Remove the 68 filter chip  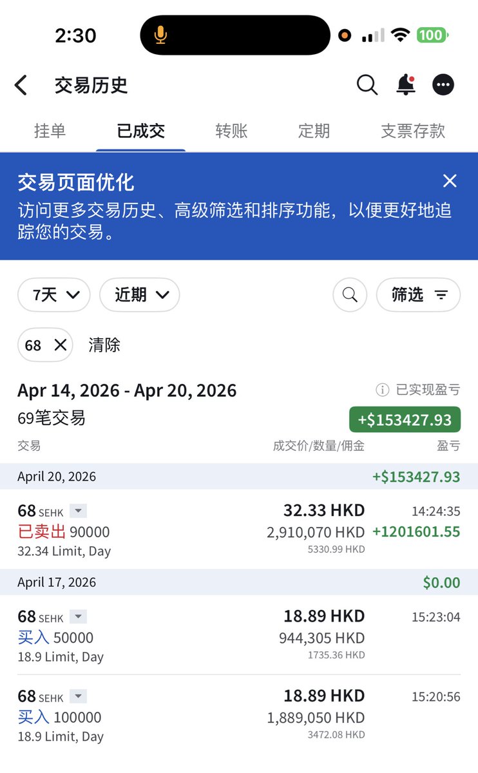60,345
